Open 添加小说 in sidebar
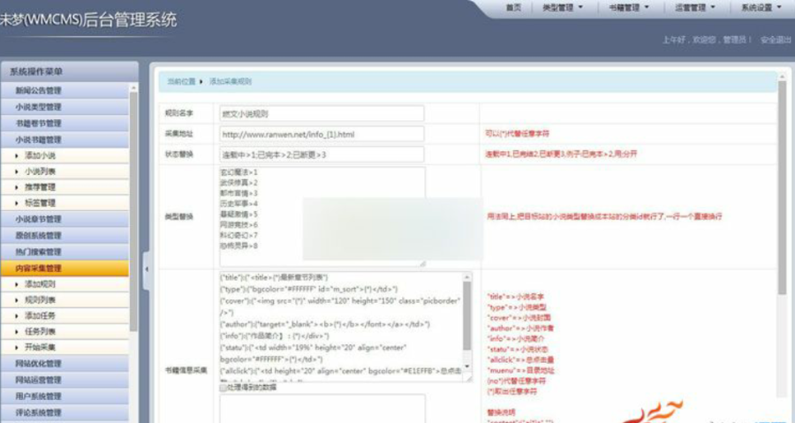 coord(64,155)
